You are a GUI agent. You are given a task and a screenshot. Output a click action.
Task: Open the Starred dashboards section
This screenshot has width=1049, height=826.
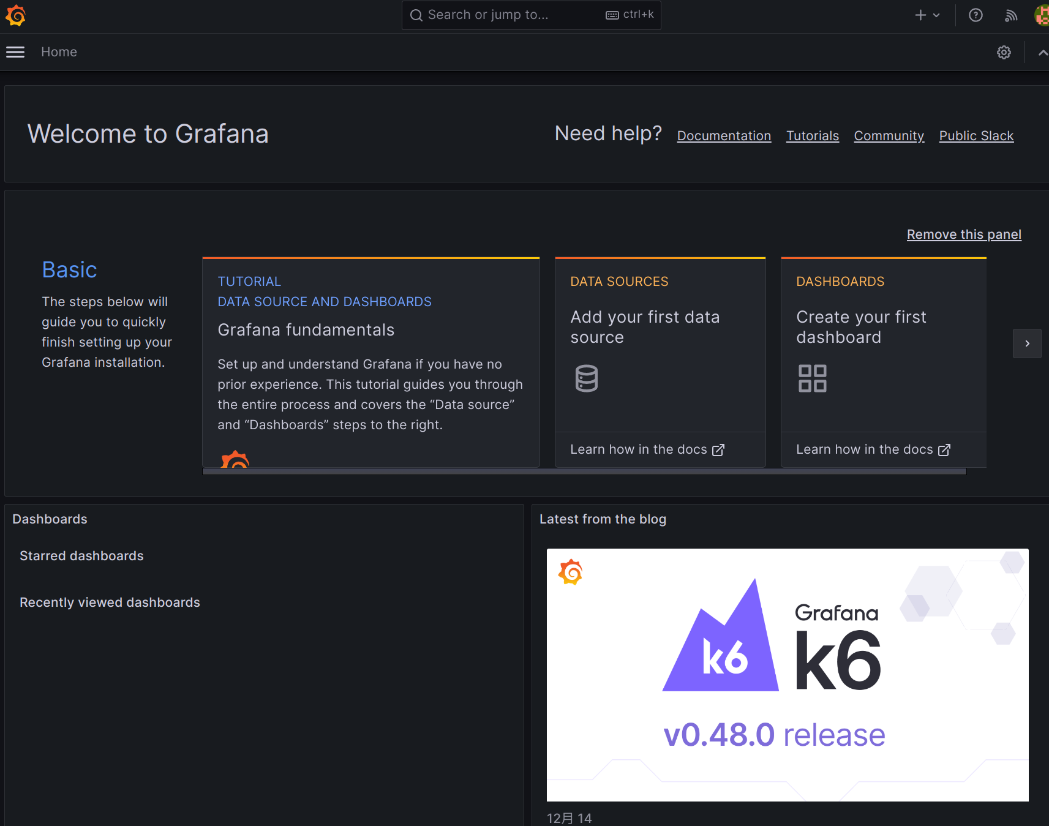(x=81, y=556)
